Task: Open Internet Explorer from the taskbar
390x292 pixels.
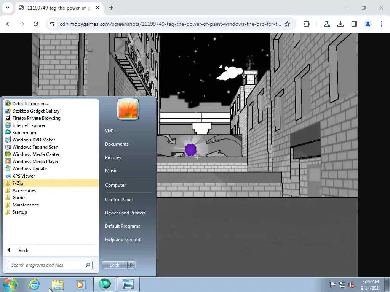Action: tap(34, 284)
